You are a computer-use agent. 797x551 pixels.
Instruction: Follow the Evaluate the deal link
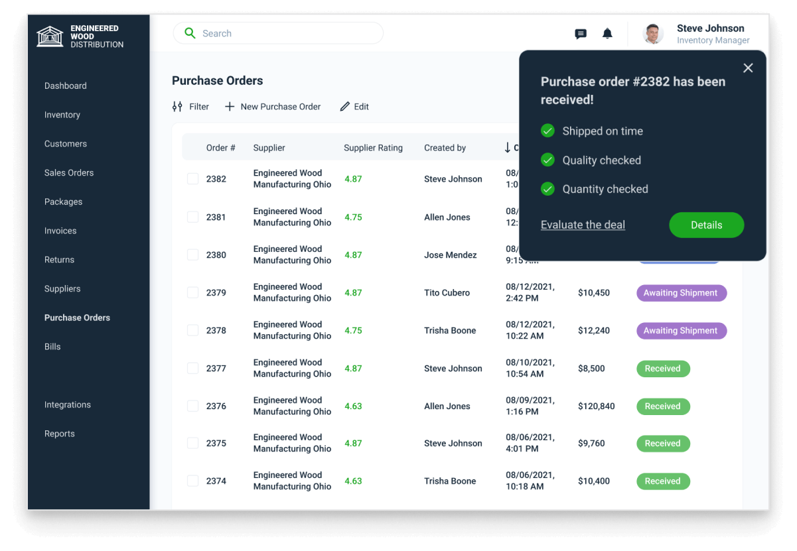click(x=583, y=225)
